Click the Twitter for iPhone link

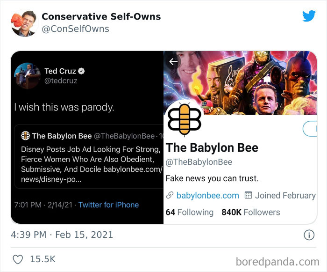point(108,205)
